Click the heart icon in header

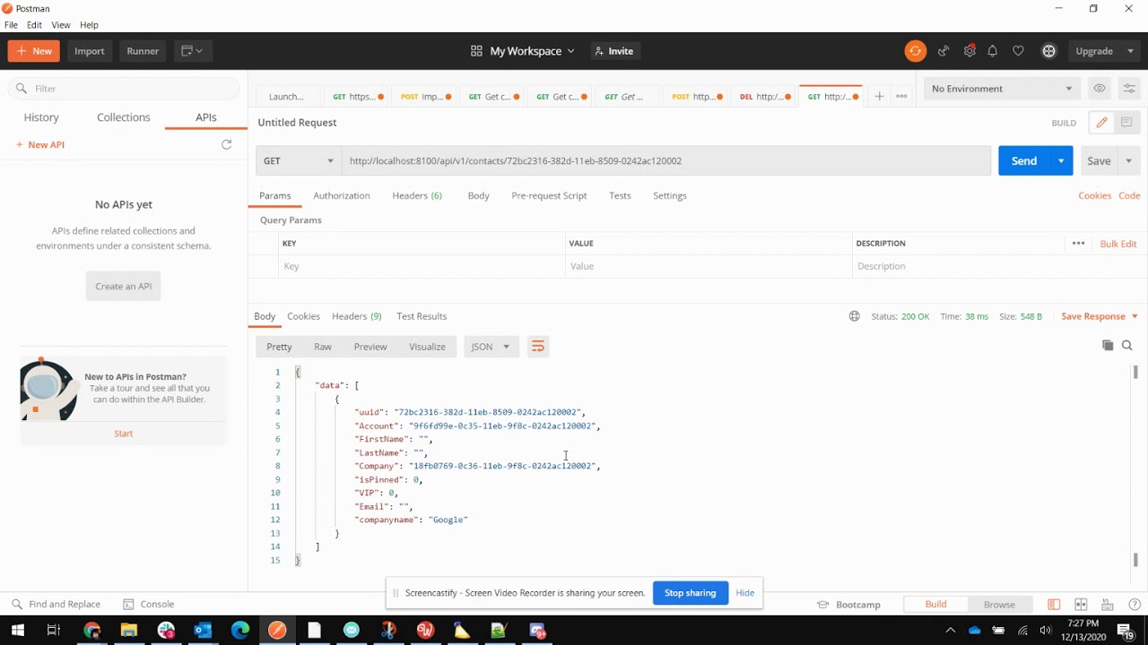pyautogui.click(x=1018, y=51)
